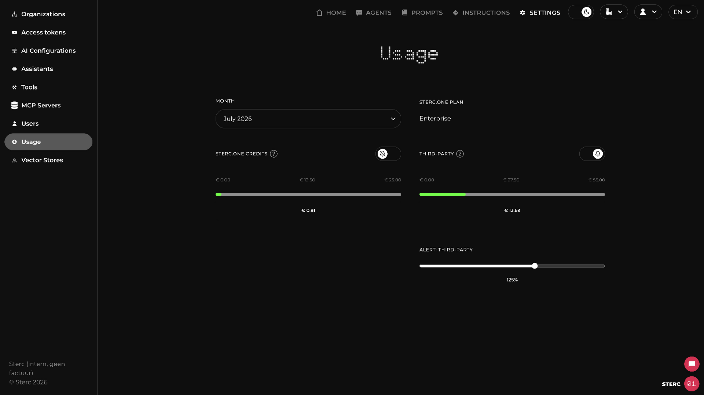Open the user account dropdown
Image resolution: width=704 pixels, height=395 pixels.
648,12
